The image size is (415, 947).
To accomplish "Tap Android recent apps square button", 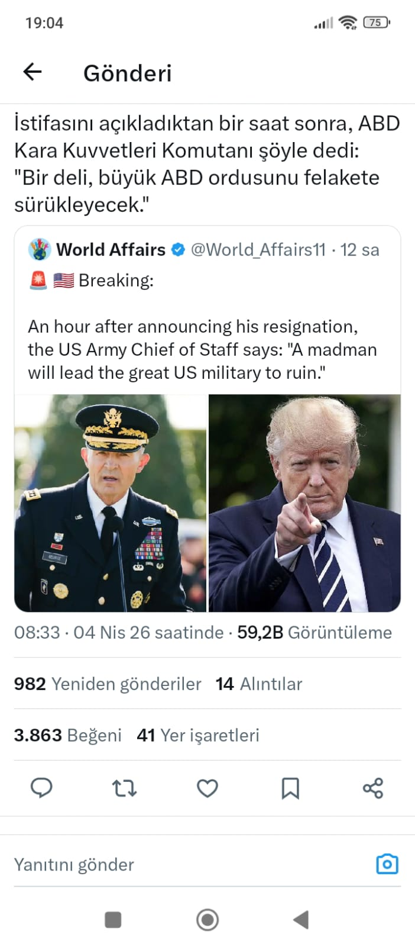I will point(113,920).
